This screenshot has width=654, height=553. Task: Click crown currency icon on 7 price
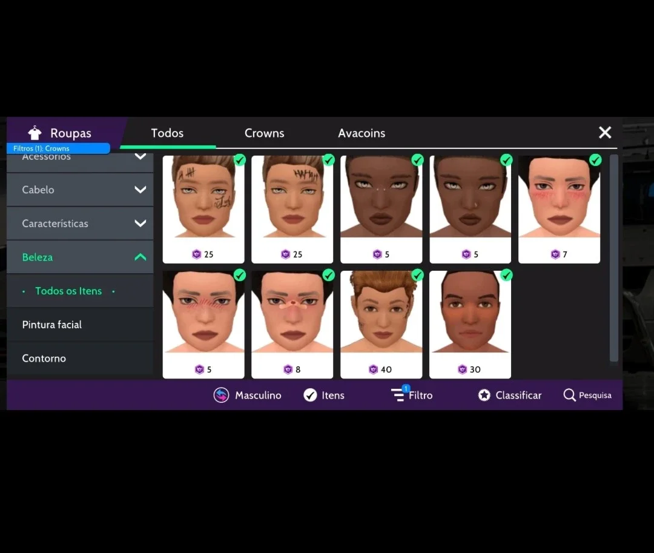pyautogui.click(x=555, y=254)
